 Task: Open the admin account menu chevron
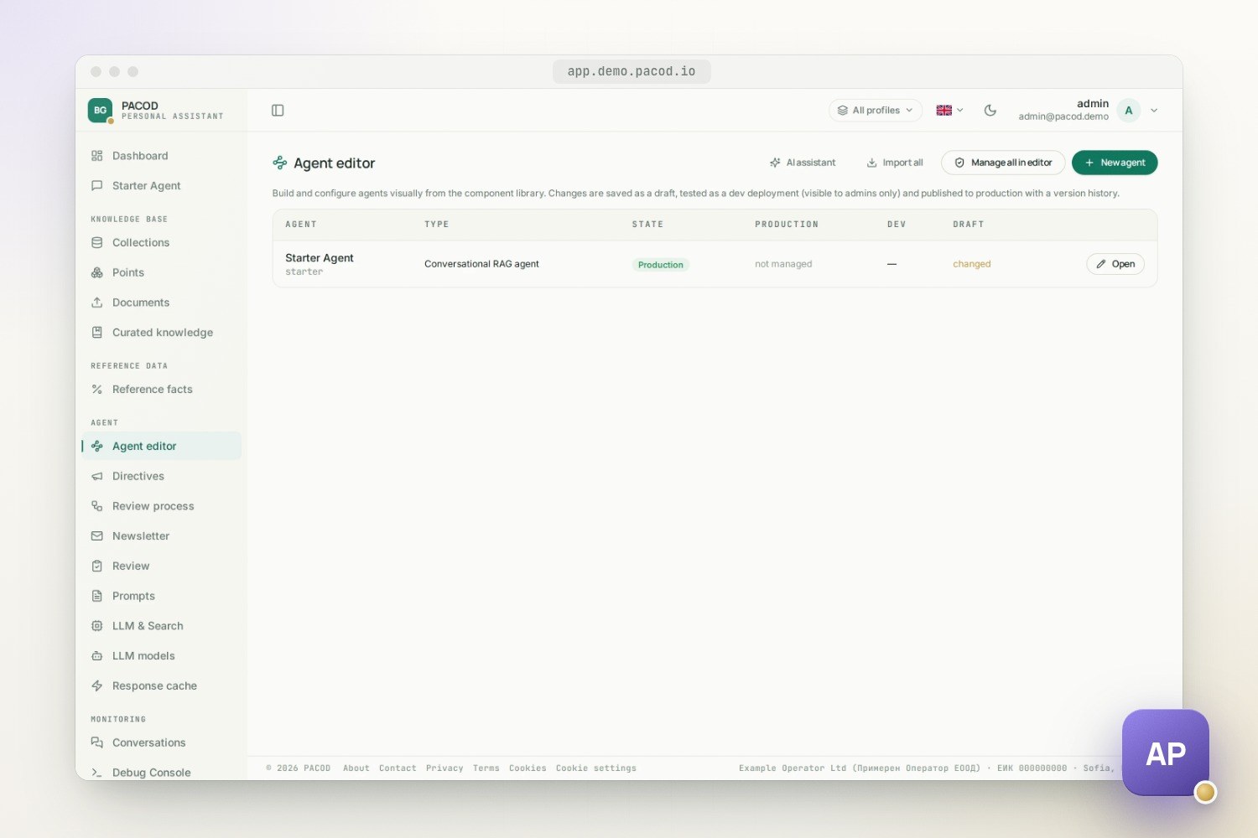(x=1154, y=111)
